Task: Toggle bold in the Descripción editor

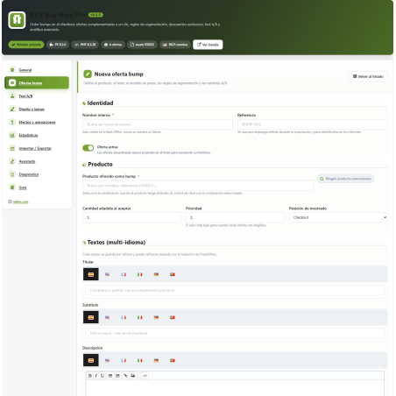Action: pyautogui.click(x=90, y=376)
